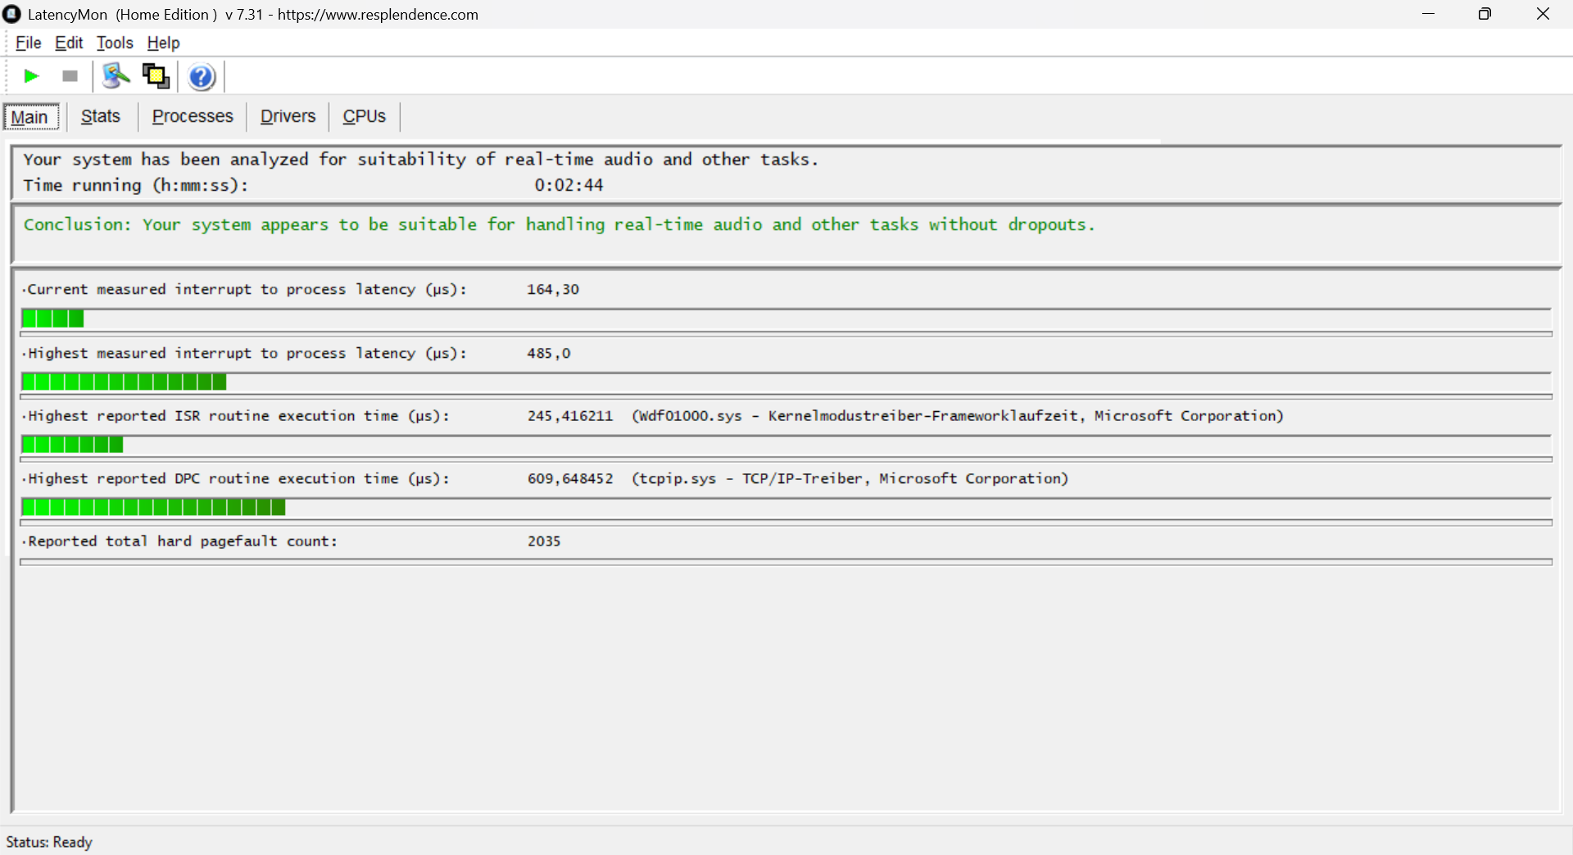Image resolution: width=1573 pixels, height=855 pixels.
Task: Click the tcpip.sys driver description
Action: [850, 478]
